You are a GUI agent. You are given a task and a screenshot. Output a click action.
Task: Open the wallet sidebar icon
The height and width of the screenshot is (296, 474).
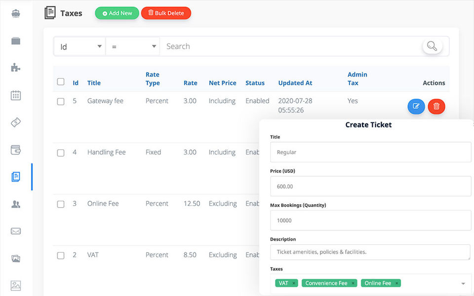pyautogui.click(x=16, y=150)
